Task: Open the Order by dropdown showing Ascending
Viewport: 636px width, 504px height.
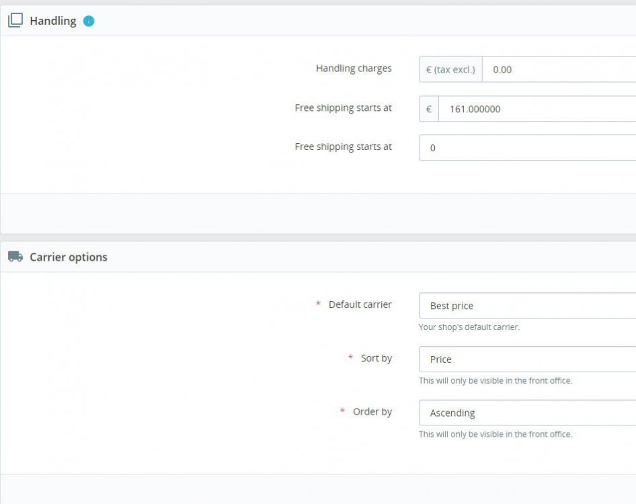Action: click(527, 413)
